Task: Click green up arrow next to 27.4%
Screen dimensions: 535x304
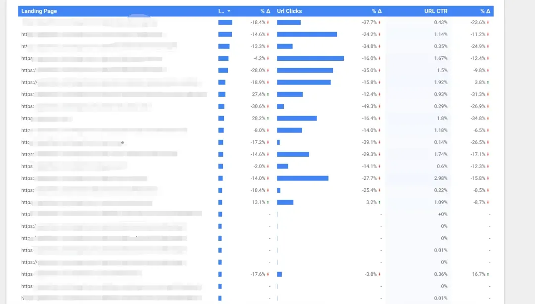Action: [268, 94]
